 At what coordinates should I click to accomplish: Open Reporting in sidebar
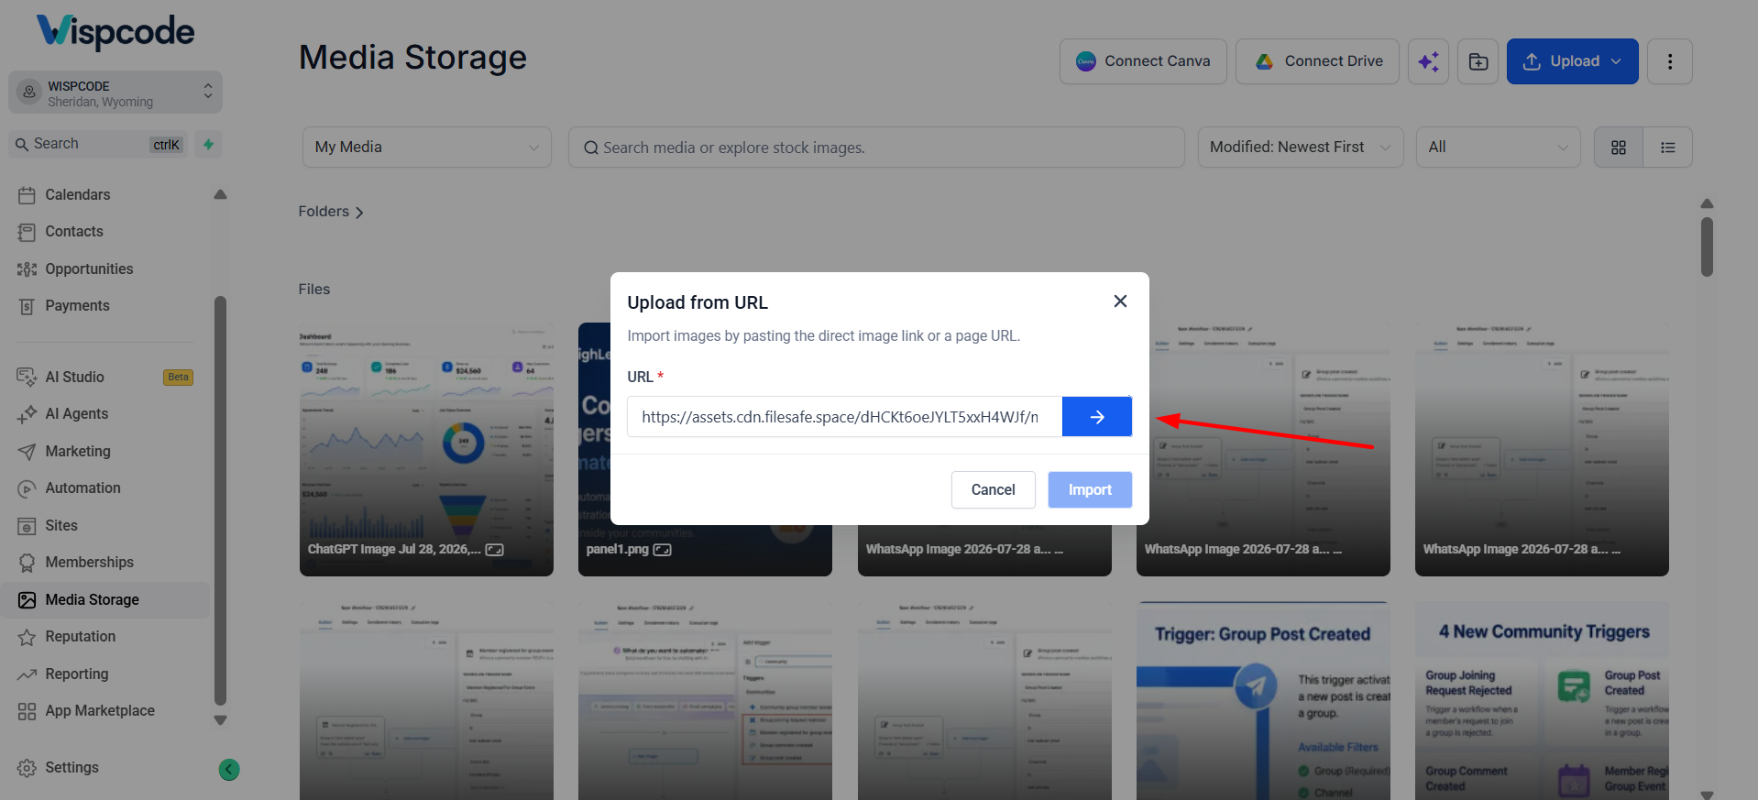77,674
